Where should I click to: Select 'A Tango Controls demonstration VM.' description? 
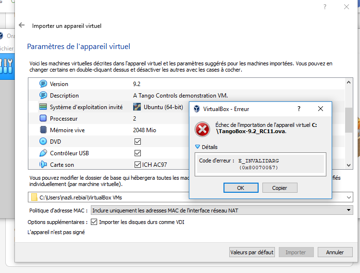tap(180, 96)
